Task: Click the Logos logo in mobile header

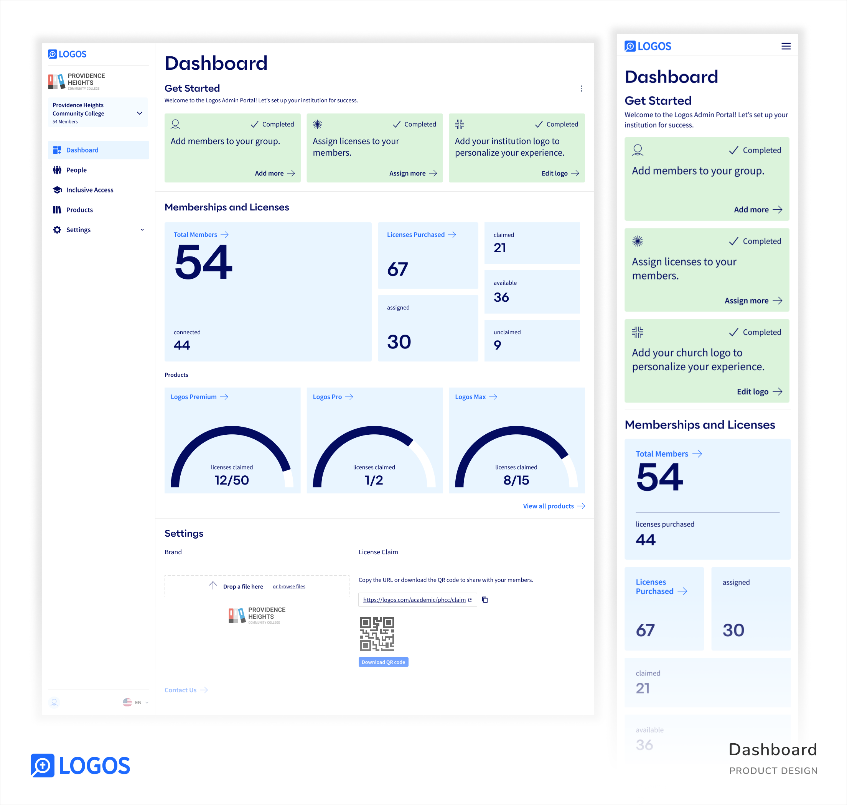Action: tap(648, 46)
